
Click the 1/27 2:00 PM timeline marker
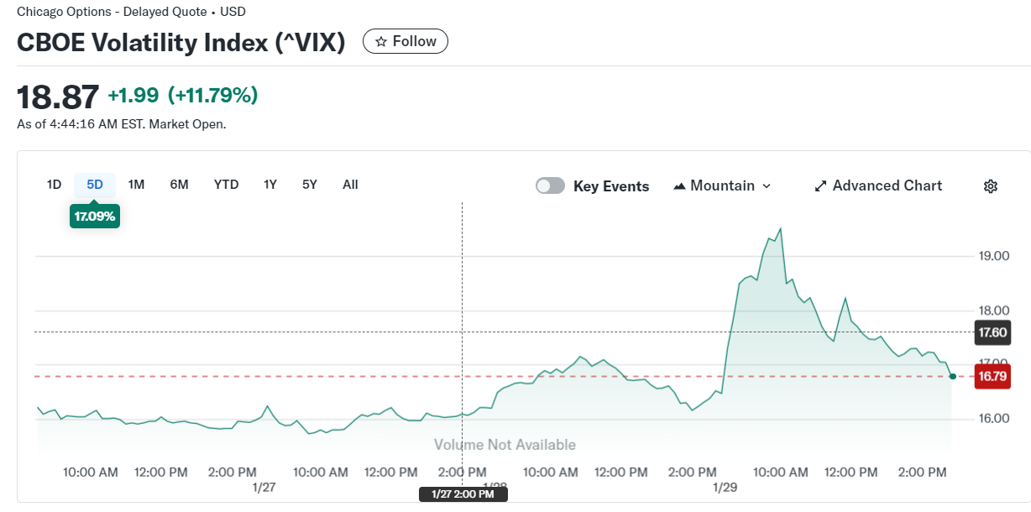click(x=463, y=494)
